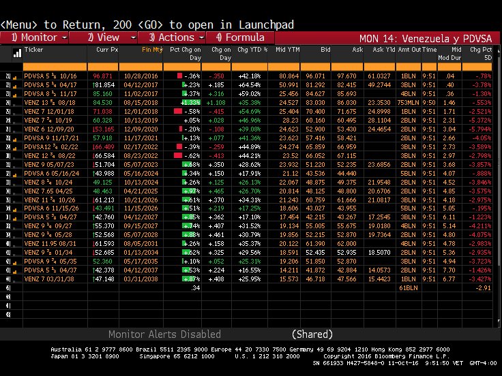Screen dimensions: 502x376
Task: Click the red -.62% bar for VENZ 12 3/4 08/22
Action: [178, 156]
